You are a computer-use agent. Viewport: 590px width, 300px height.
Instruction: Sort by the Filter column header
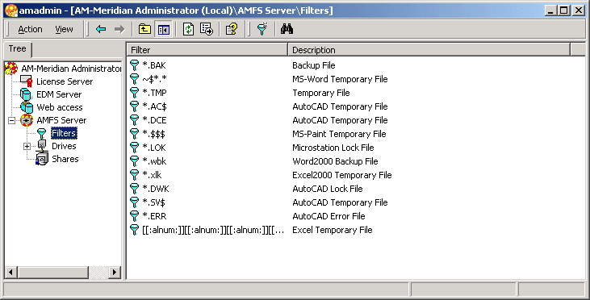[x=207, y=50]
